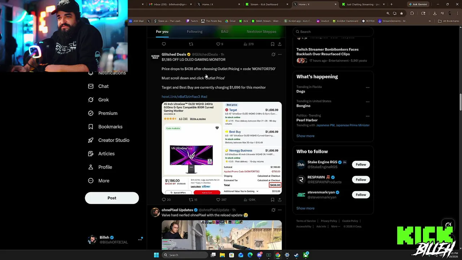Click Windows Start button
Screen dimensions: 462x260
click(156, 255)
